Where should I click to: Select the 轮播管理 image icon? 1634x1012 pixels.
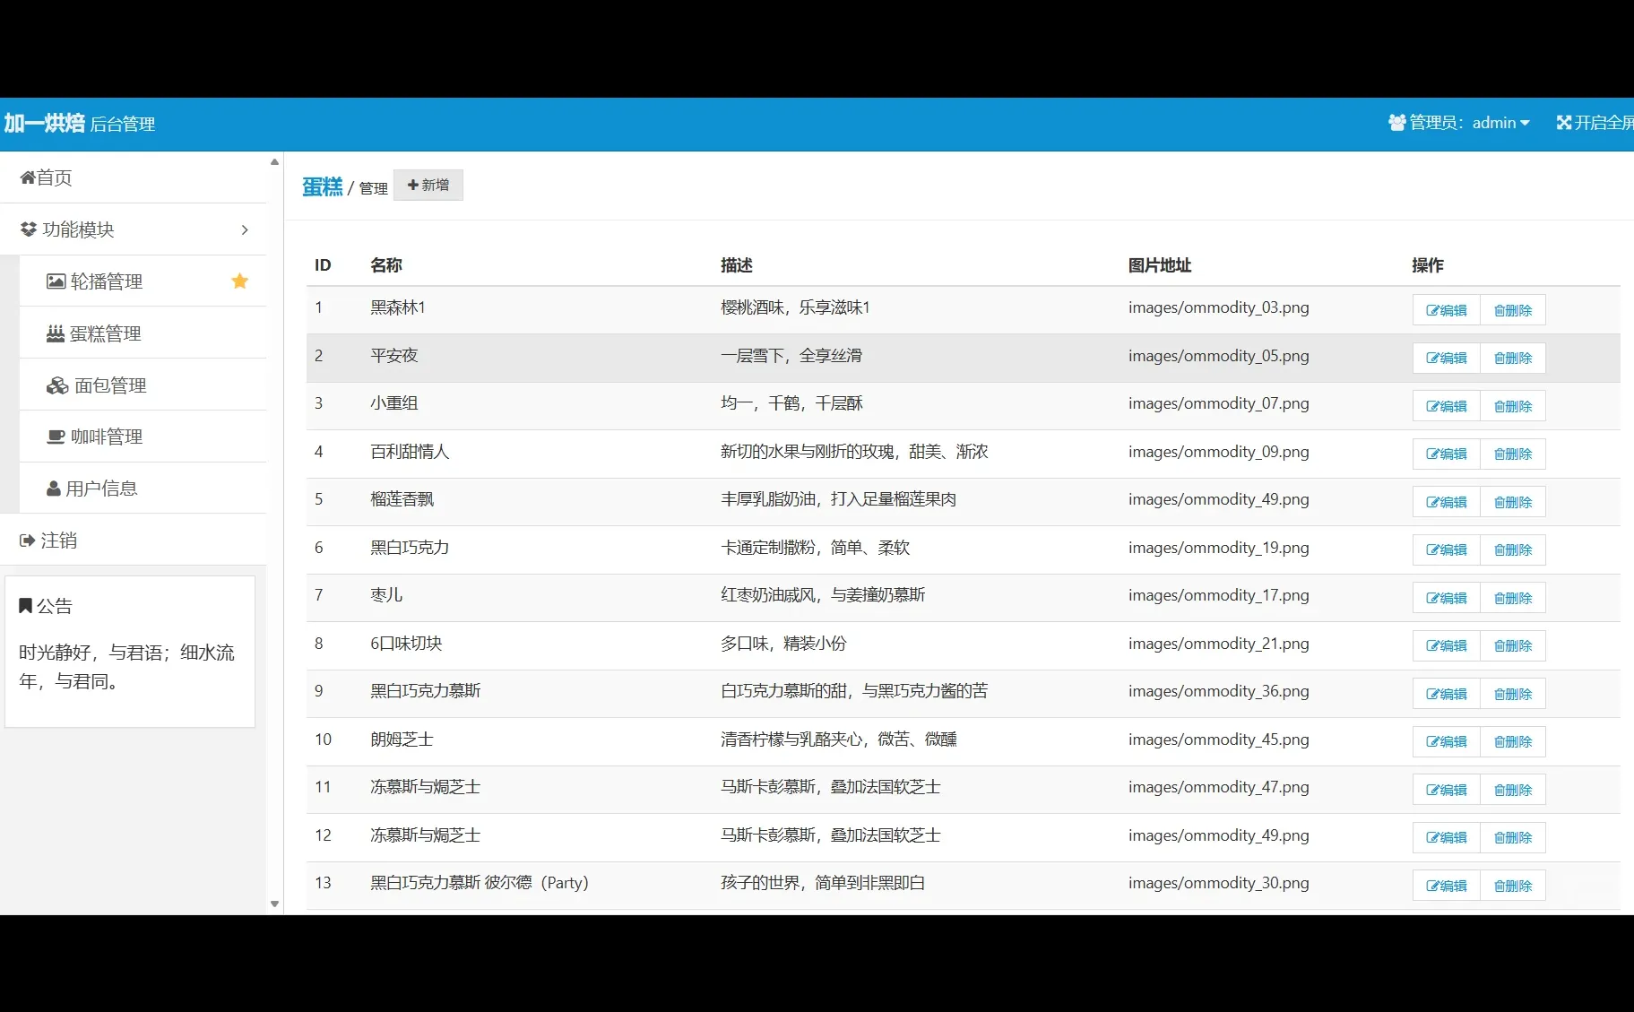56,281
